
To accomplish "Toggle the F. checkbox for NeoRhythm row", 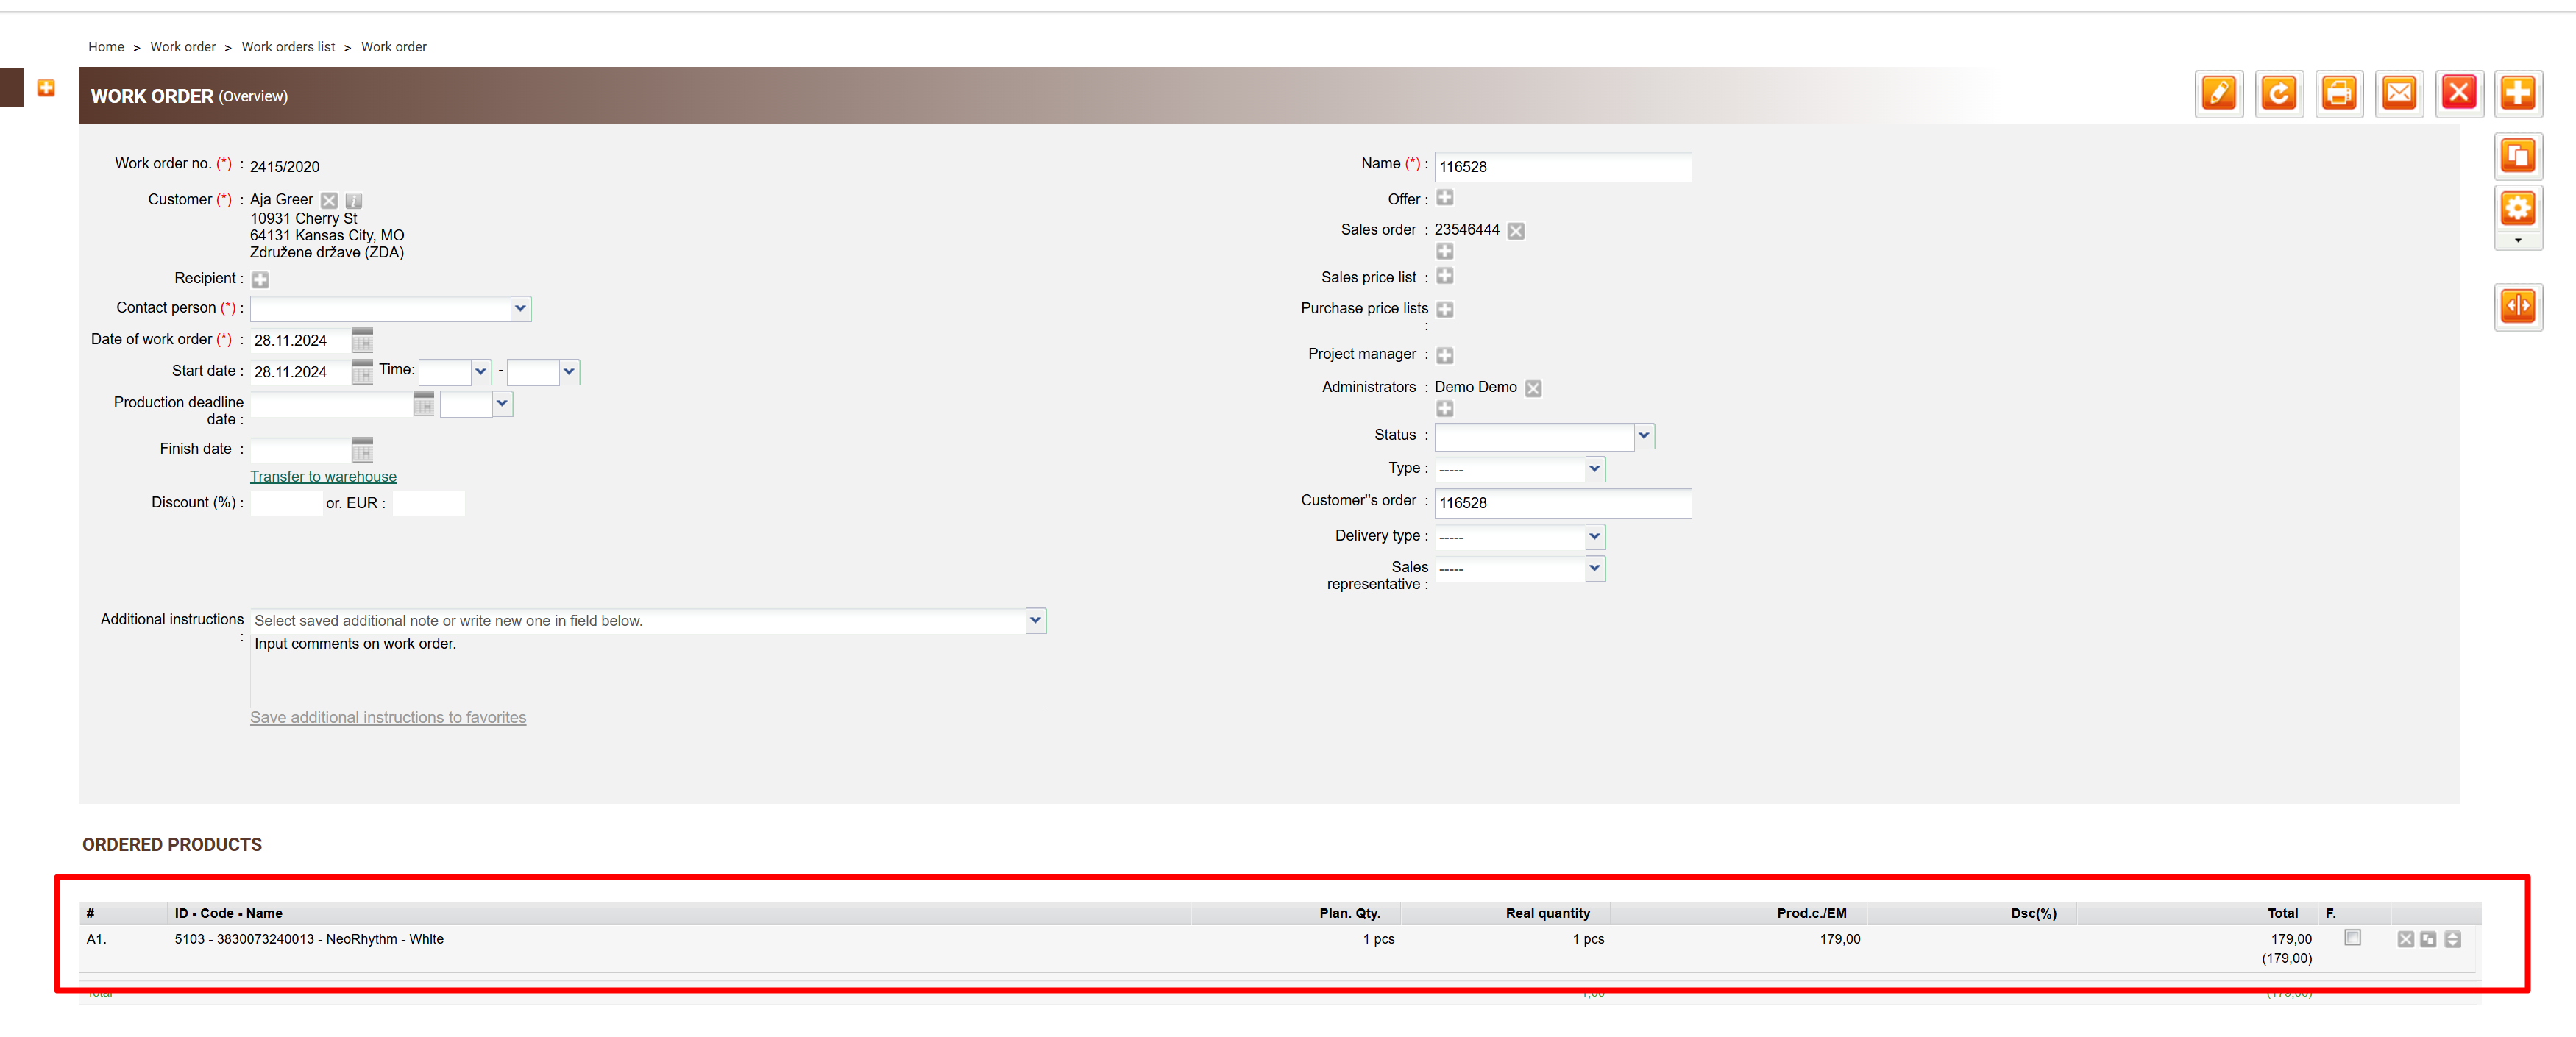I will click(x=2352, y=938).
